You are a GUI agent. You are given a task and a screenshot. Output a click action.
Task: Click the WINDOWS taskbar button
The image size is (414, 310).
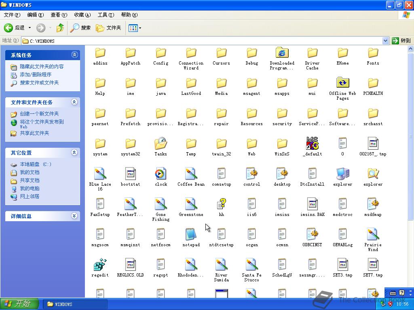[x=75, y=304]
